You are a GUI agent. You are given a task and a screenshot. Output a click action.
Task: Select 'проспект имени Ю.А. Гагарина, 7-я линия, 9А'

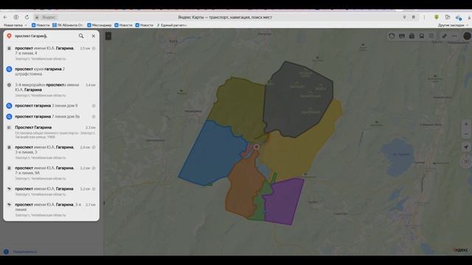pos(51,173)
